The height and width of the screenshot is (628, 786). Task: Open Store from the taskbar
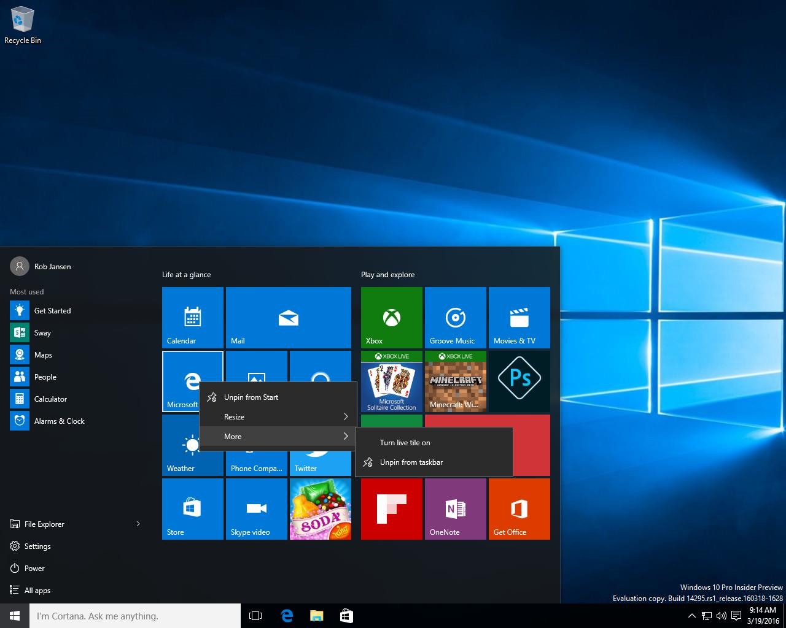[x=346, y=616]
